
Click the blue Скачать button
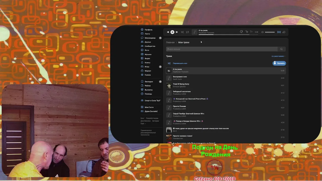[x=279, y=63]
